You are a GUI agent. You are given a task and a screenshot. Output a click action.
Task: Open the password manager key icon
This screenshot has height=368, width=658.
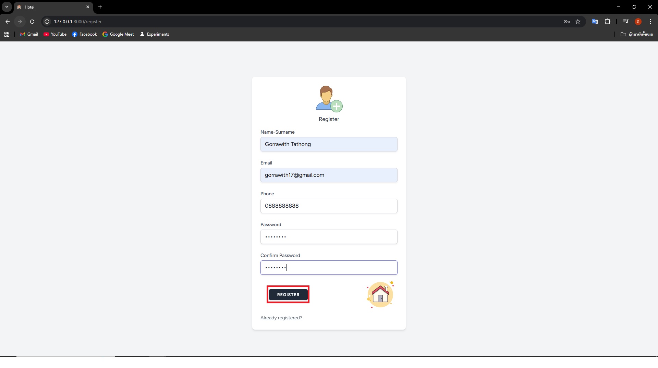tap(566, 22)
